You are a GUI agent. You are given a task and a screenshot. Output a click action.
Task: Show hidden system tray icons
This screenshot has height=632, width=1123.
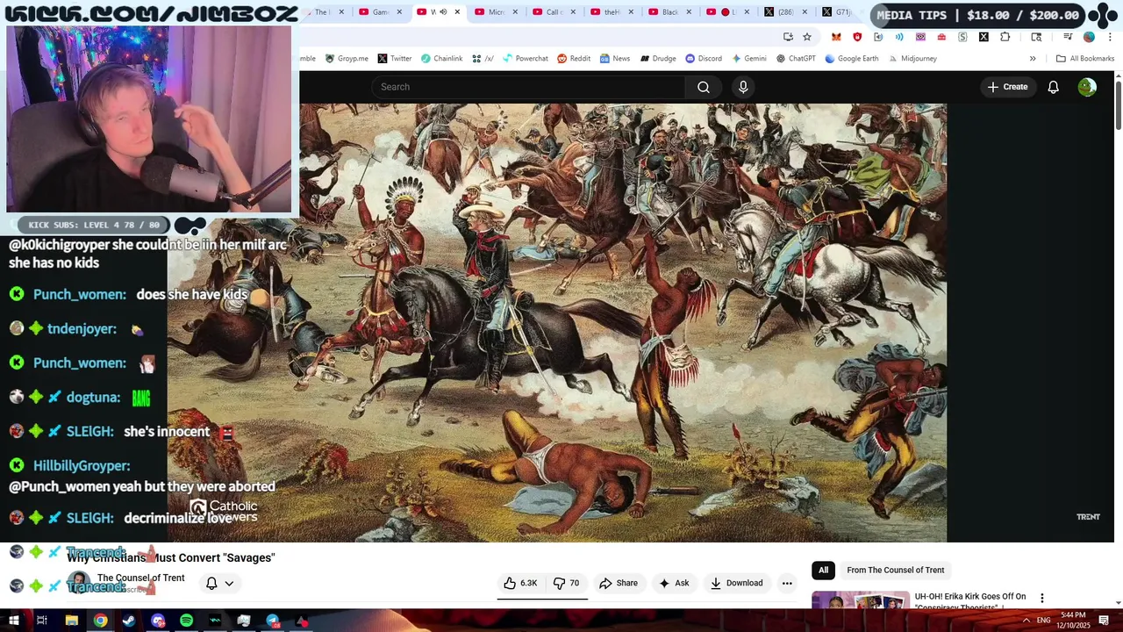coord(1026,621)
